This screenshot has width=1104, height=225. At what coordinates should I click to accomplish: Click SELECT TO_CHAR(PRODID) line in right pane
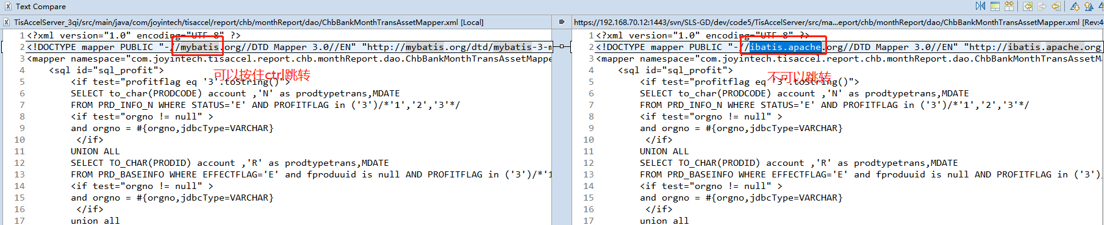pyautogui.click(x=799, y=163)
